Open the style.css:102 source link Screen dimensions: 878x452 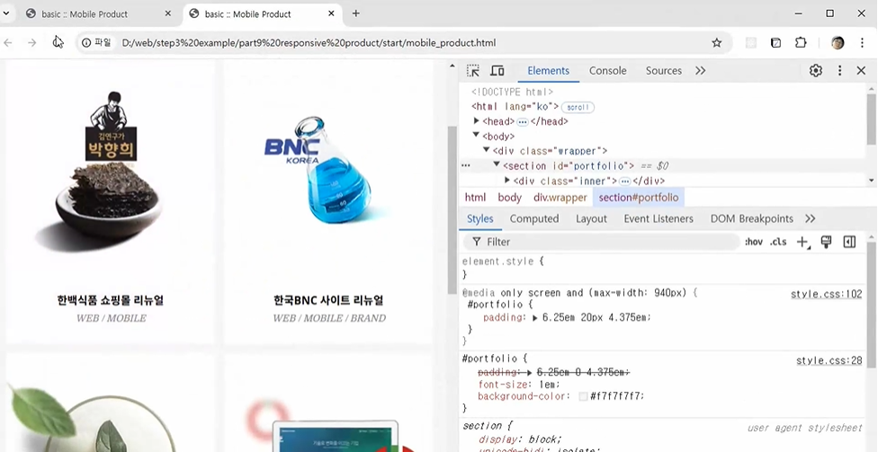pyautogui.click(x=827, y=294)
